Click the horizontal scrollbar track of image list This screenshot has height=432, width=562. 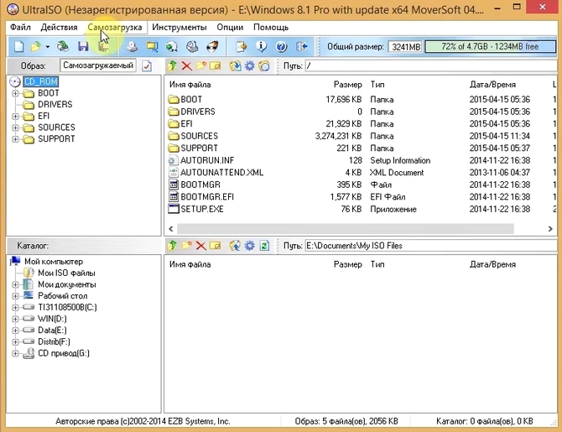(x=346, y=229)
